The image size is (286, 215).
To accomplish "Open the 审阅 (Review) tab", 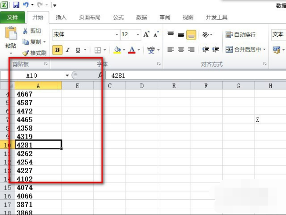I will pyautogui.click(x=165, y=17).
